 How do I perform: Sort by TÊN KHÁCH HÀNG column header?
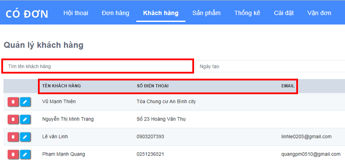[61, 86]
